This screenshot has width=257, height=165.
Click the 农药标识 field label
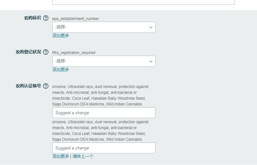32,18
